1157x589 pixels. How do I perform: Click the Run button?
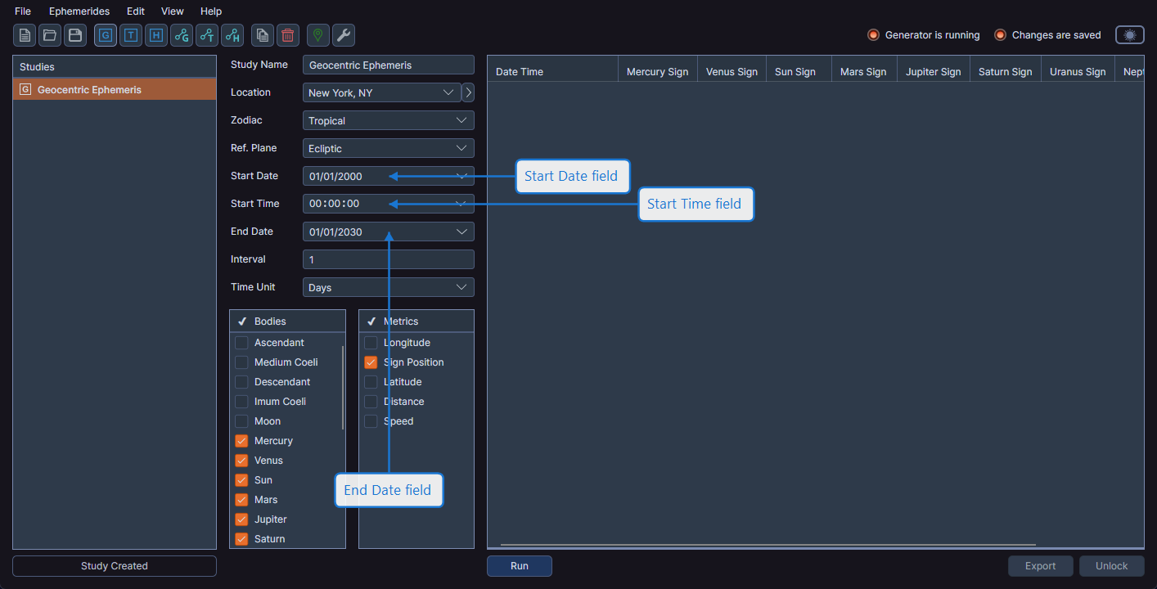519,565
